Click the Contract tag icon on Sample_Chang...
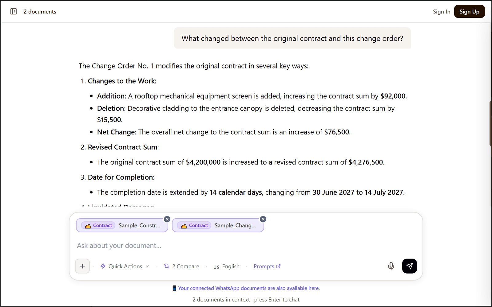This screenshot has height=307, width=492. (x=184, y=226)
